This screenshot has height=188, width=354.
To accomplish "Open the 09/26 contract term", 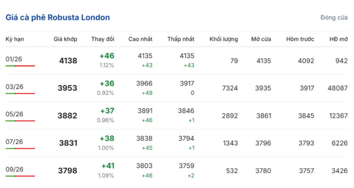I will 14,169.
